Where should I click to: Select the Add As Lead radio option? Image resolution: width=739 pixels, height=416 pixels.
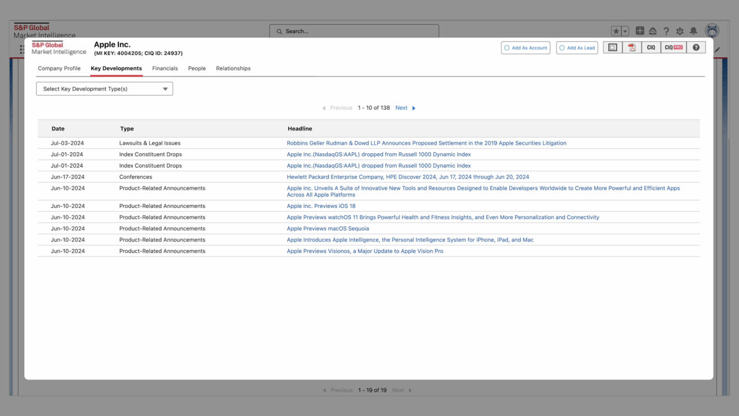[x=562, y=48]
